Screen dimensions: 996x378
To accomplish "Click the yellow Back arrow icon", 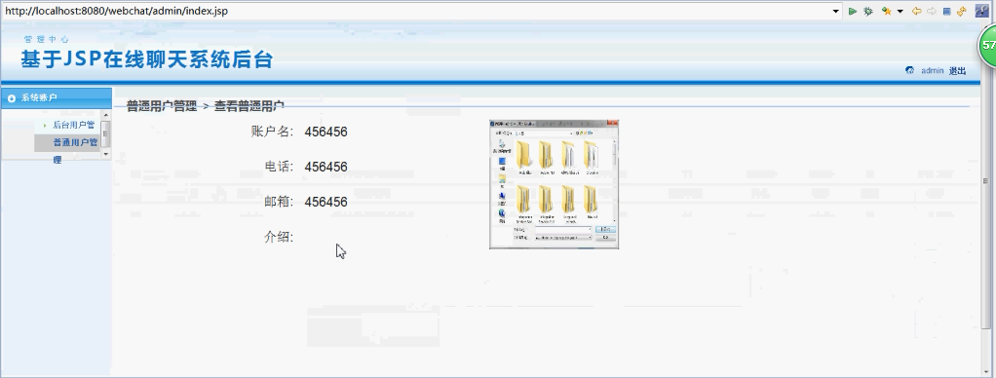I will point(916,11).
